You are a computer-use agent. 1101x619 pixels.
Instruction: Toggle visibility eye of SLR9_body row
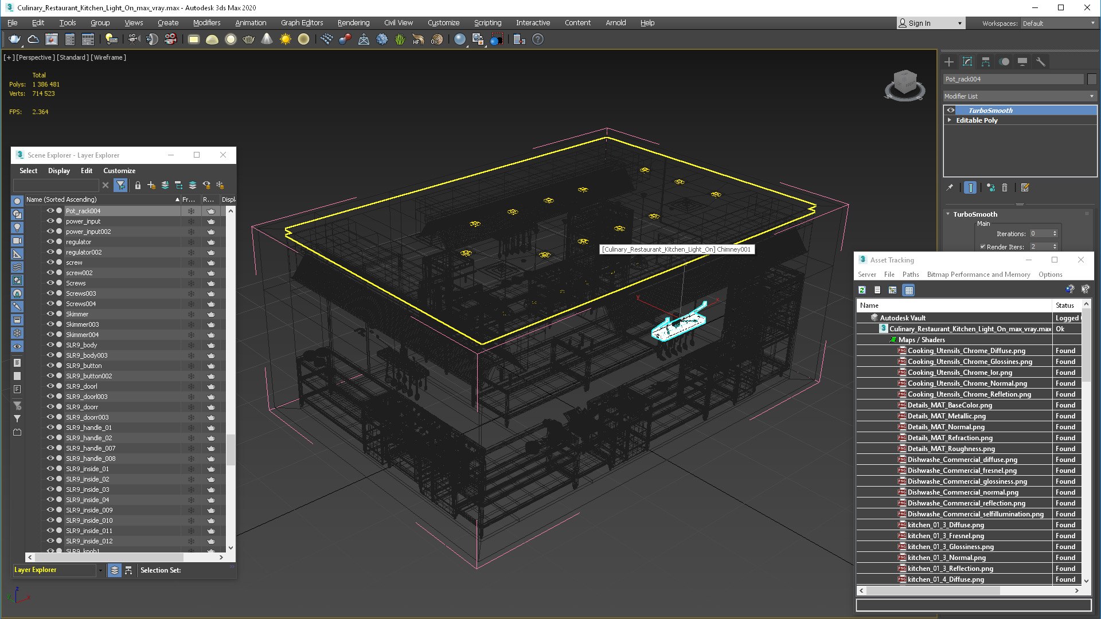pyautogui.click(x=50, y=345)
